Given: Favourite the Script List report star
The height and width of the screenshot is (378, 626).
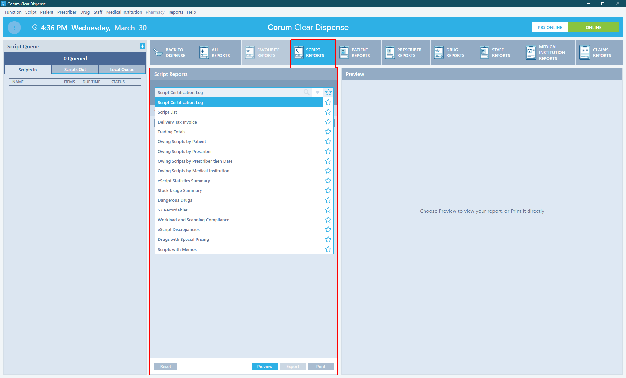Looking at the screenshot, I should tap(328, 112).
